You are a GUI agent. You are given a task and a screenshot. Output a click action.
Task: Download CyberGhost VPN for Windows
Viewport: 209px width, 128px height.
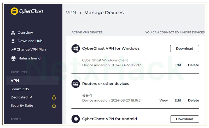(x=184, y=49)
